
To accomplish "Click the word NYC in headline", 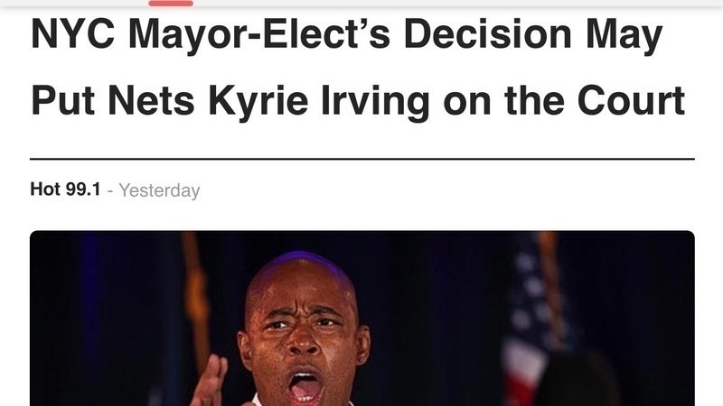I will [73, 33].
